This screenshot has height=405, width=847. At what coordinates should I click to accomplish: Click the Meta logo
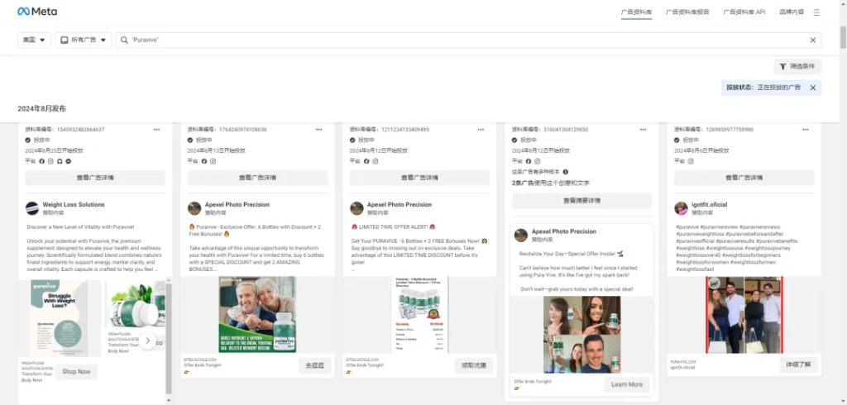[x=37, y=12]
